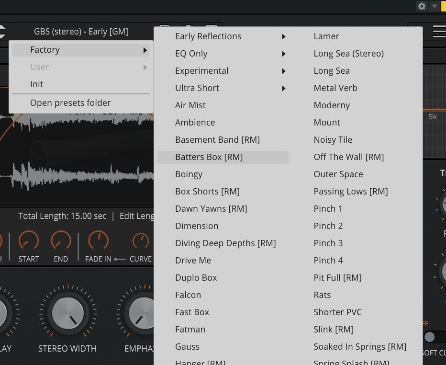Viewport: 446px width, 365px height.
Task: Choose the Outer Space preset
Action: point(338,174)
